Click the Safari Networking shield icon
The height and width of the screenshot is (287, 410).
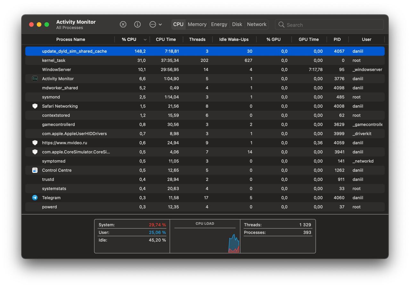(35, 106)
